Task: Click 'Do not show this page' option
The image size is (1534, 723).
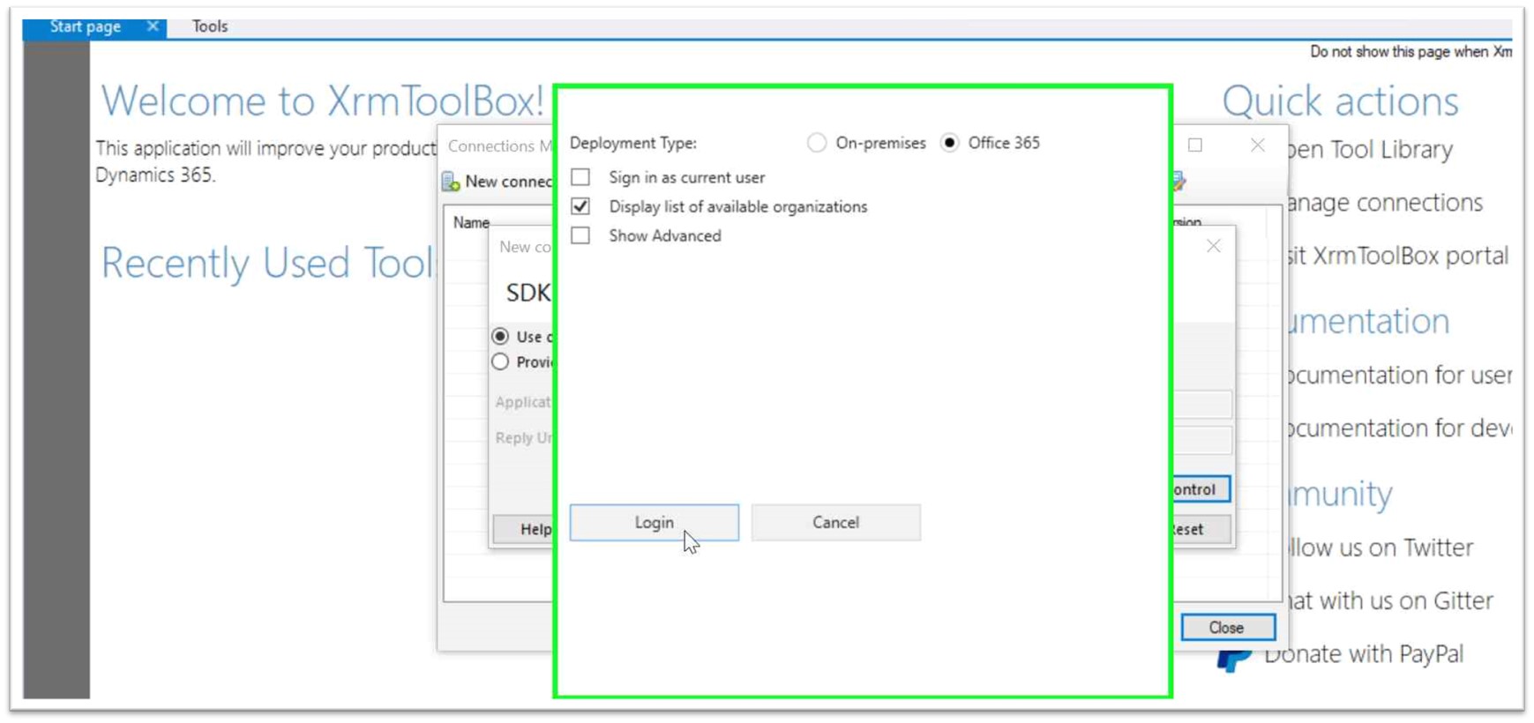Action: [x=1411, y=52]
